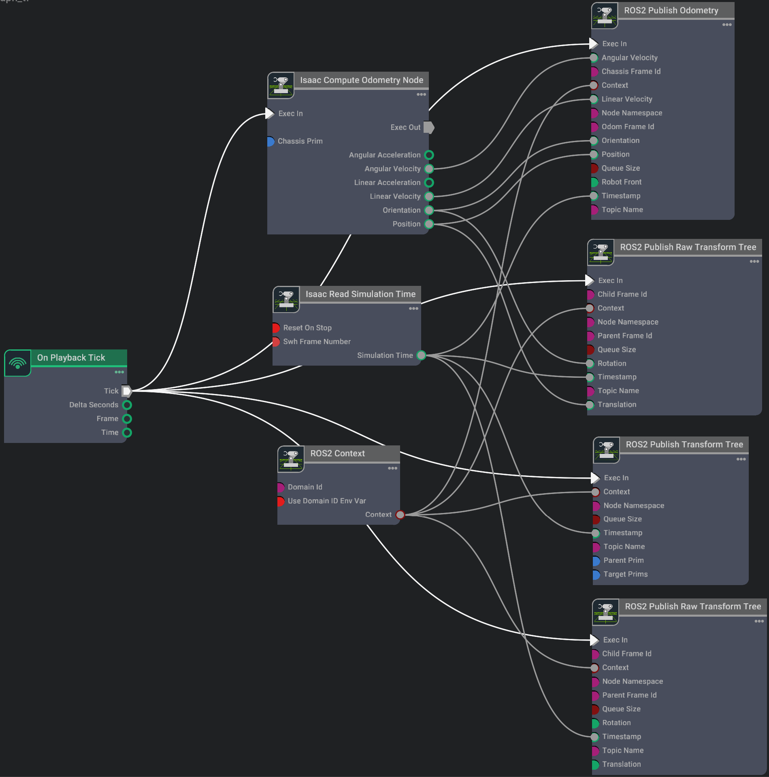Select Node Namespace port on ROS2 Publish Transform Tree
769x777 pixels.
pos(596,506)
